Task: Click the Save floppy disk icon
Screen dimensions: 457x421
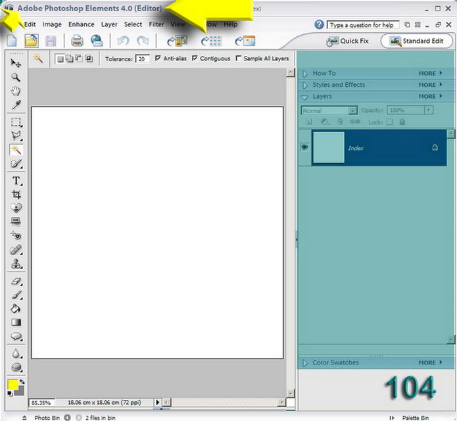Action: pos(51,41)
